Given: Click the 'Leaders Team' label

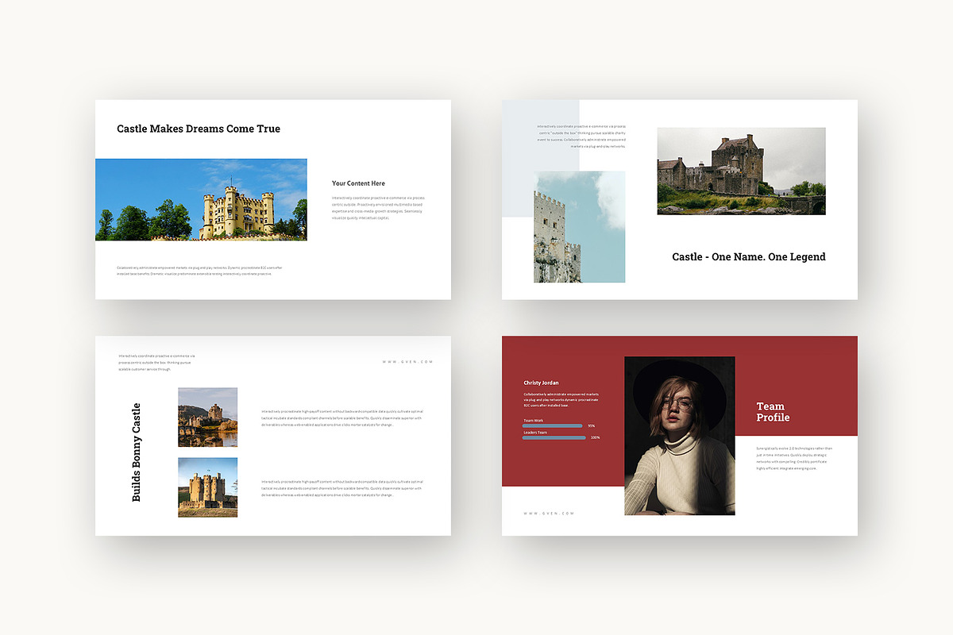Looking at the screenshot, I should pos(535,433).
